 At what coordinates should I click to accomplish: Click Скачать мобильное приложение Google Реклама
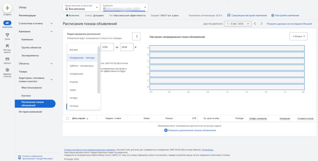pos(37,157)
